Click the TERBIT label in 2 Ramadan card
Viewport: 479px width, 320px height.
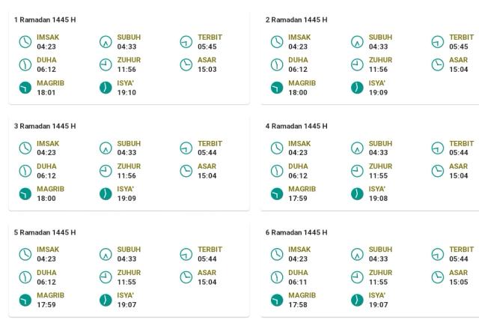pyautogui.click(x=461, y=37)
